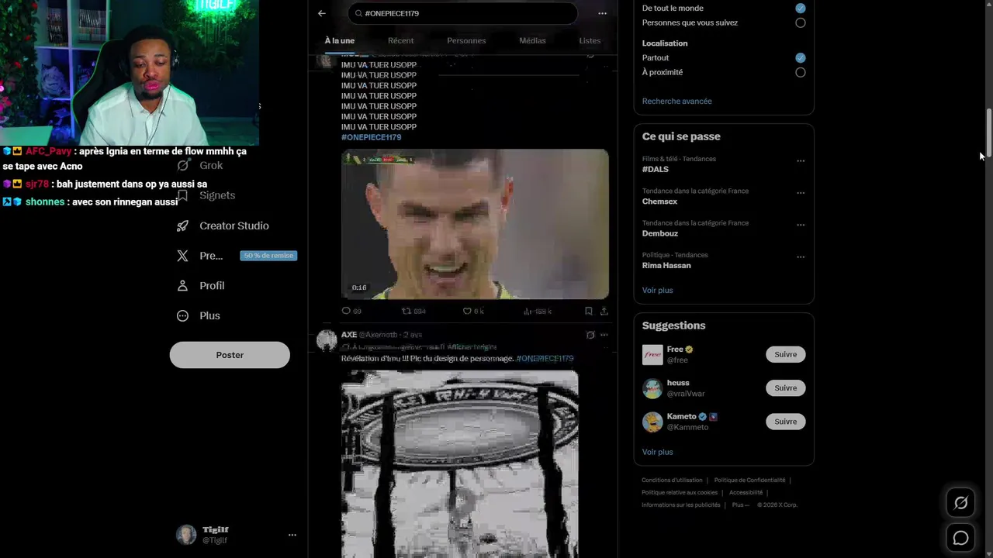Follow Free with Suivre button
The image size is (993, 558).
785,354
